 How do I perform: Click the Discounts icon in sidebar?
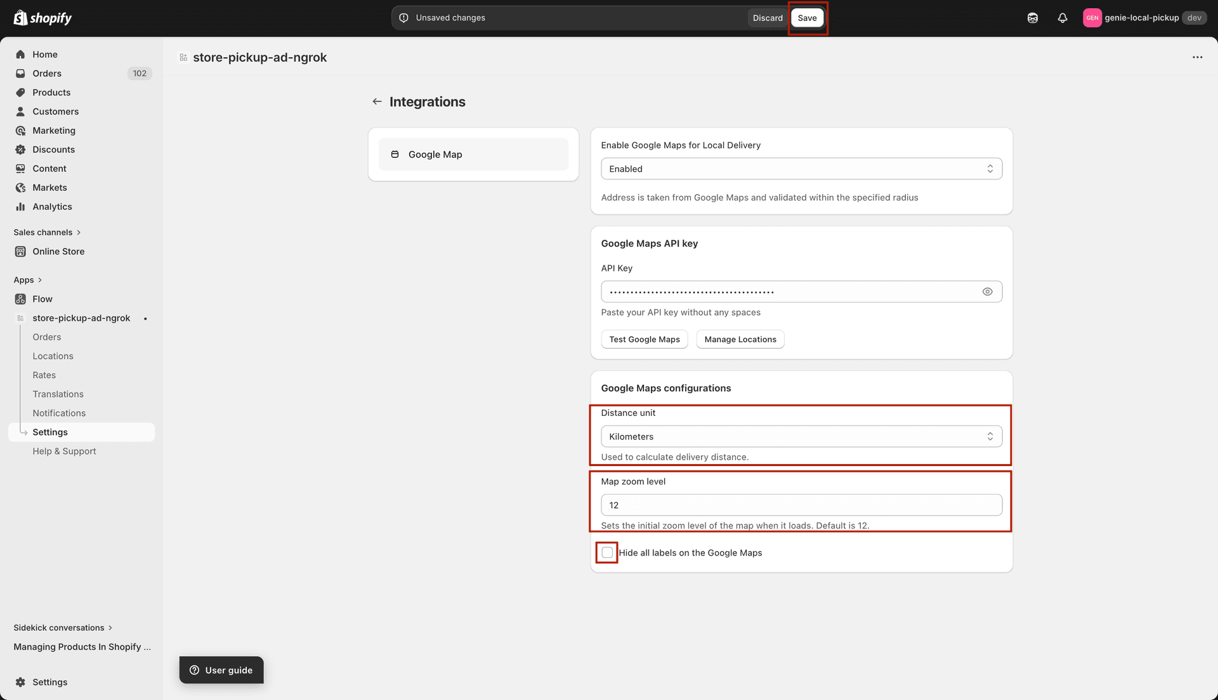[x=20, y=150]
